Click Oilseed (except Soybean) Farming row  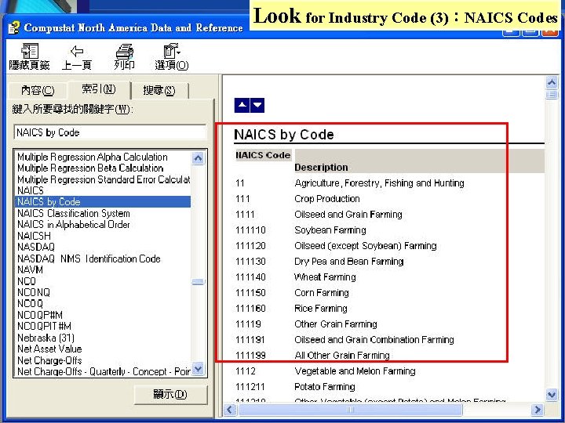point(336,246)
